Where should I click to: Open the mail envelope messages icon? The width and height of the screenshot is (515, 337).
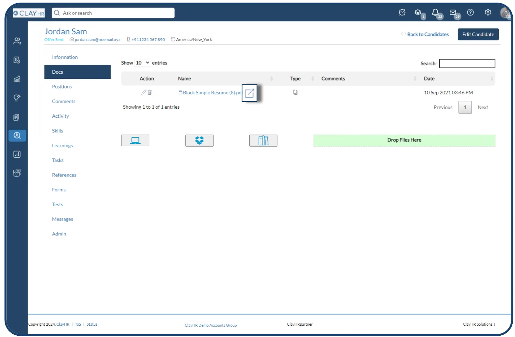(x=453, y=12)
